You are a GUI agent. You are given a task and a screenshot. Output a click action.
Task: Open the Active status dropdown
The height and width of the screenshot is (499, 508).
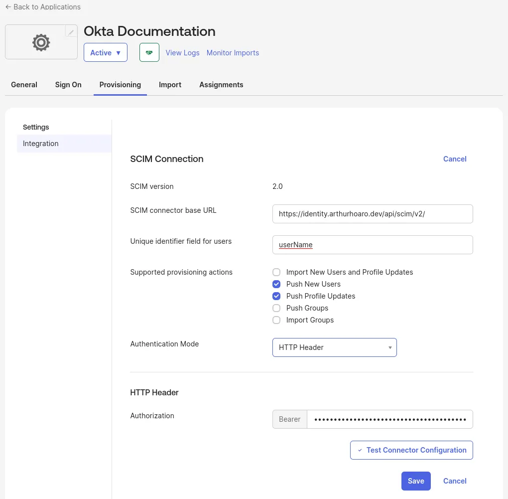click(x=106, y=52)
